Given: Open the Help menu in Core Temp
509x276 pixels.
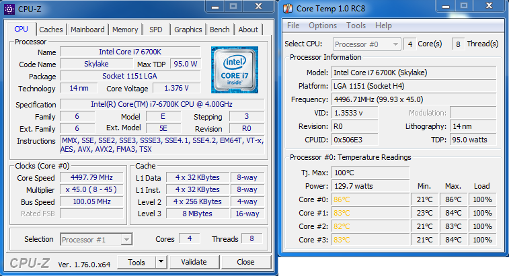Looking at the screenshot, I should (383, 26).
